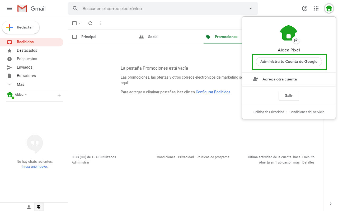Screen dimensions: 338x211
Task: Open the more options three-dot menu
Action: (x=101, y=23)
